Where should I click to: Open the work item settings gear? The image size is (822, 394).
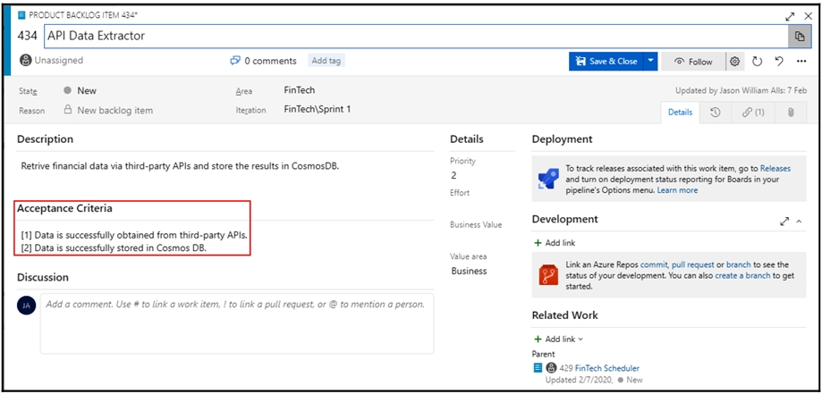point(734,62)
